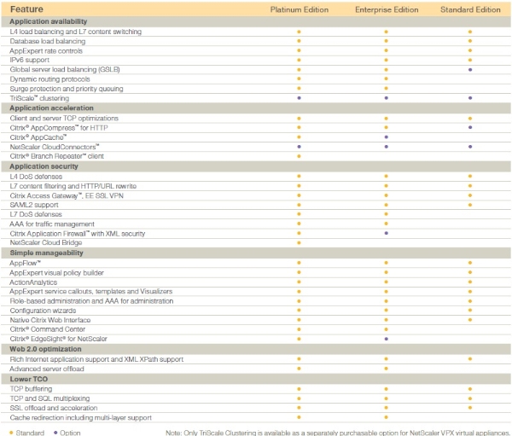Click 'L7 DoS defenses' row label
Image resolution: width=512 pixels, height=436 pixels.
(x=36, y=214)
